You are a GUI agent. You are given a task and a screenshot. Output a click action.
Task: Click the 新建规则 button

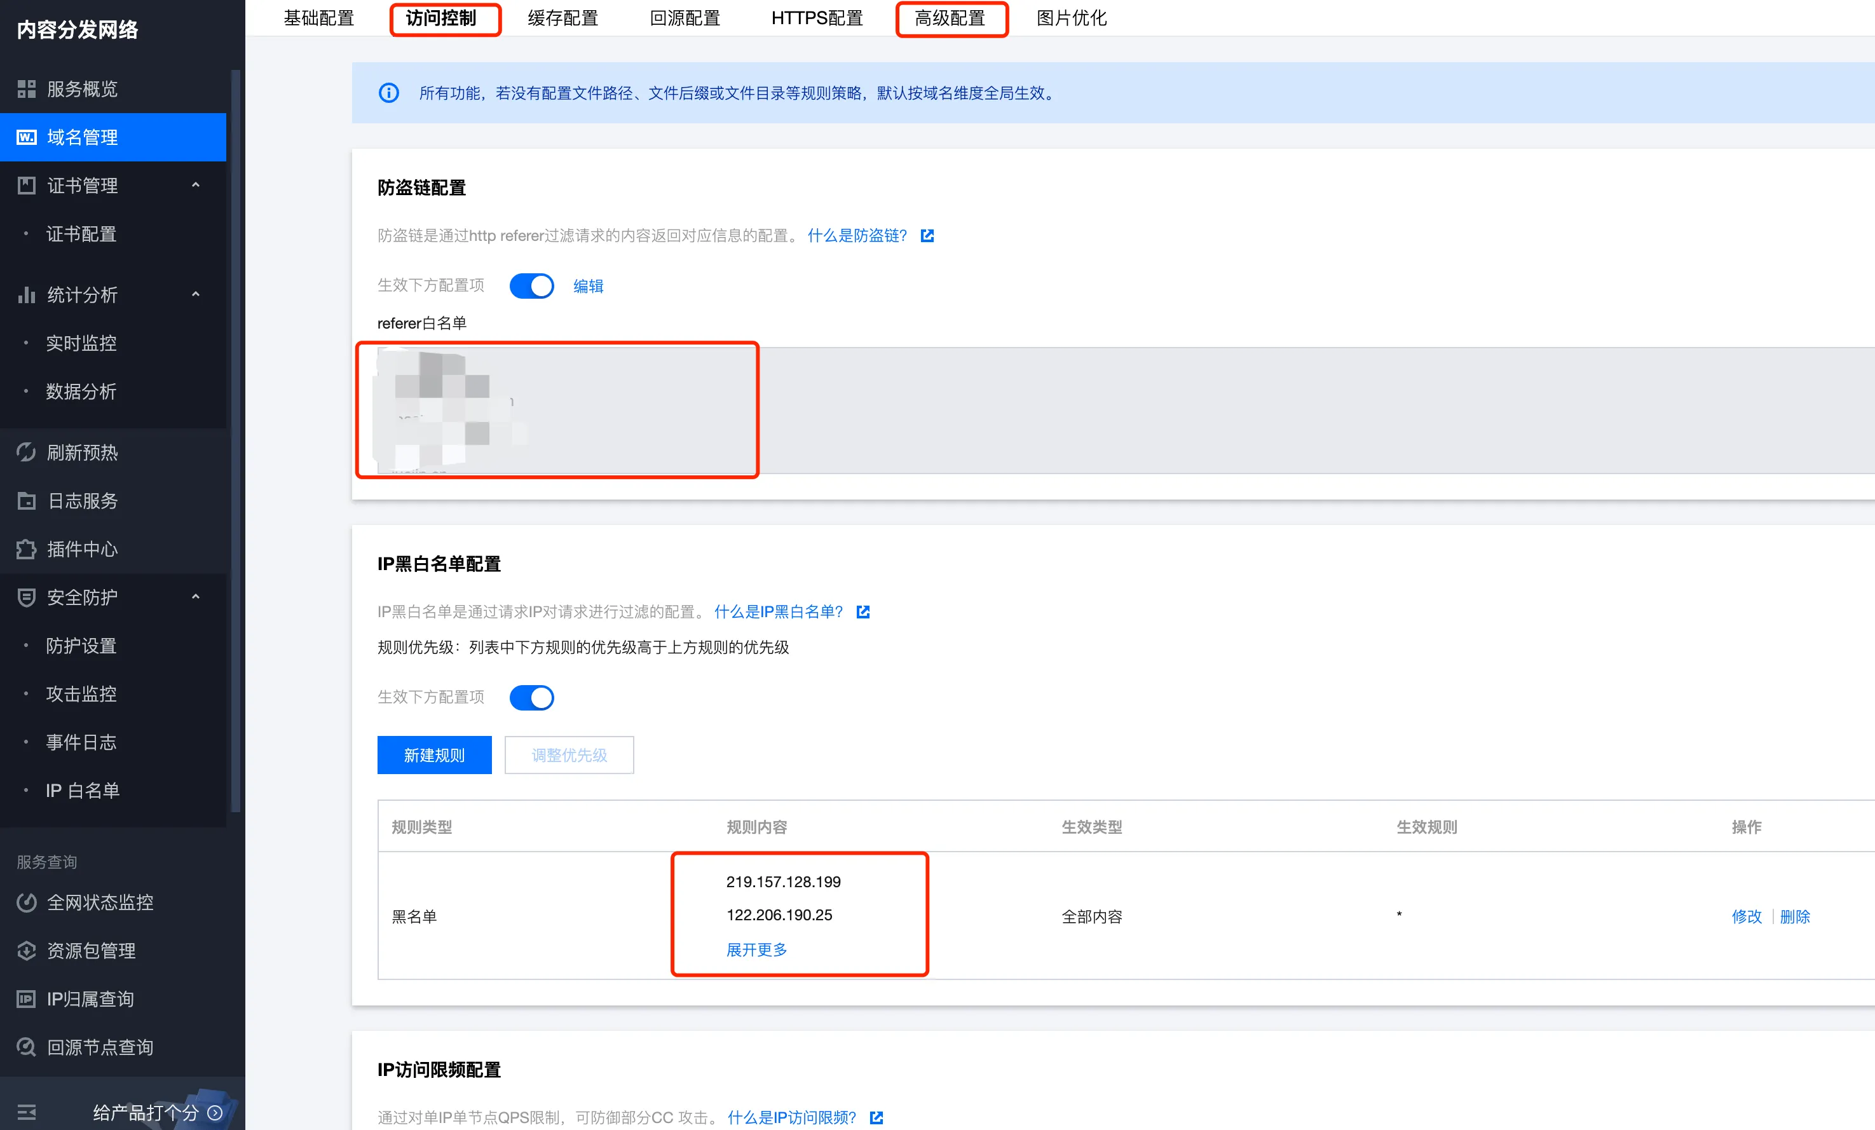(433, 755)
